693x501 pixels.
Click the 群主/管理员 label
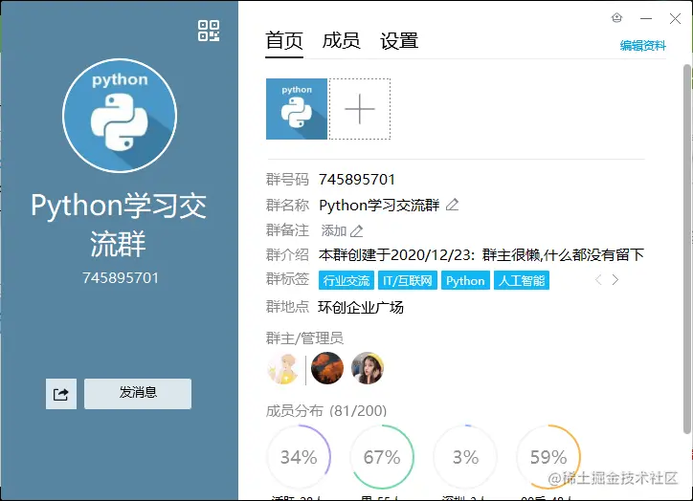coord(304,338)
